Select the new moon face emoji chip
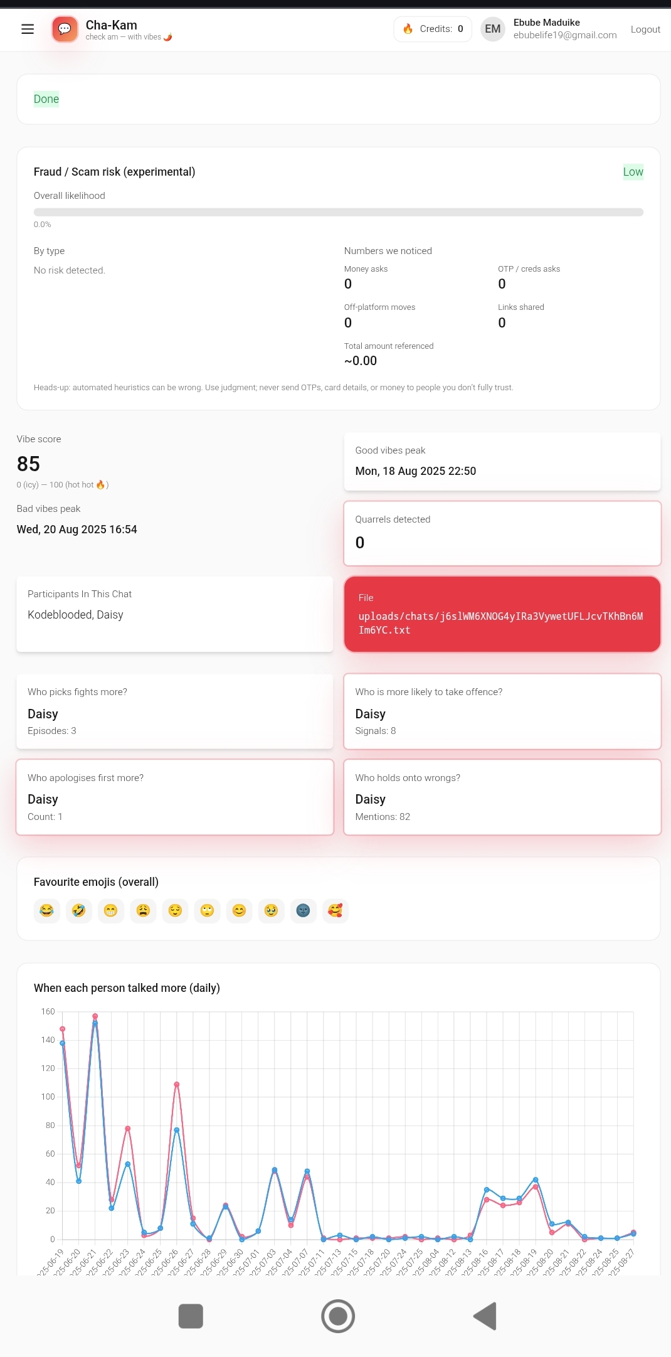The width and height of the screenshot is (671, 1357). 303,910
